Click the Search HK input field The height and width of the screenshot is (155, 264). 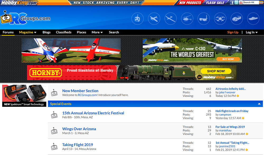click(x=251, y=3)
